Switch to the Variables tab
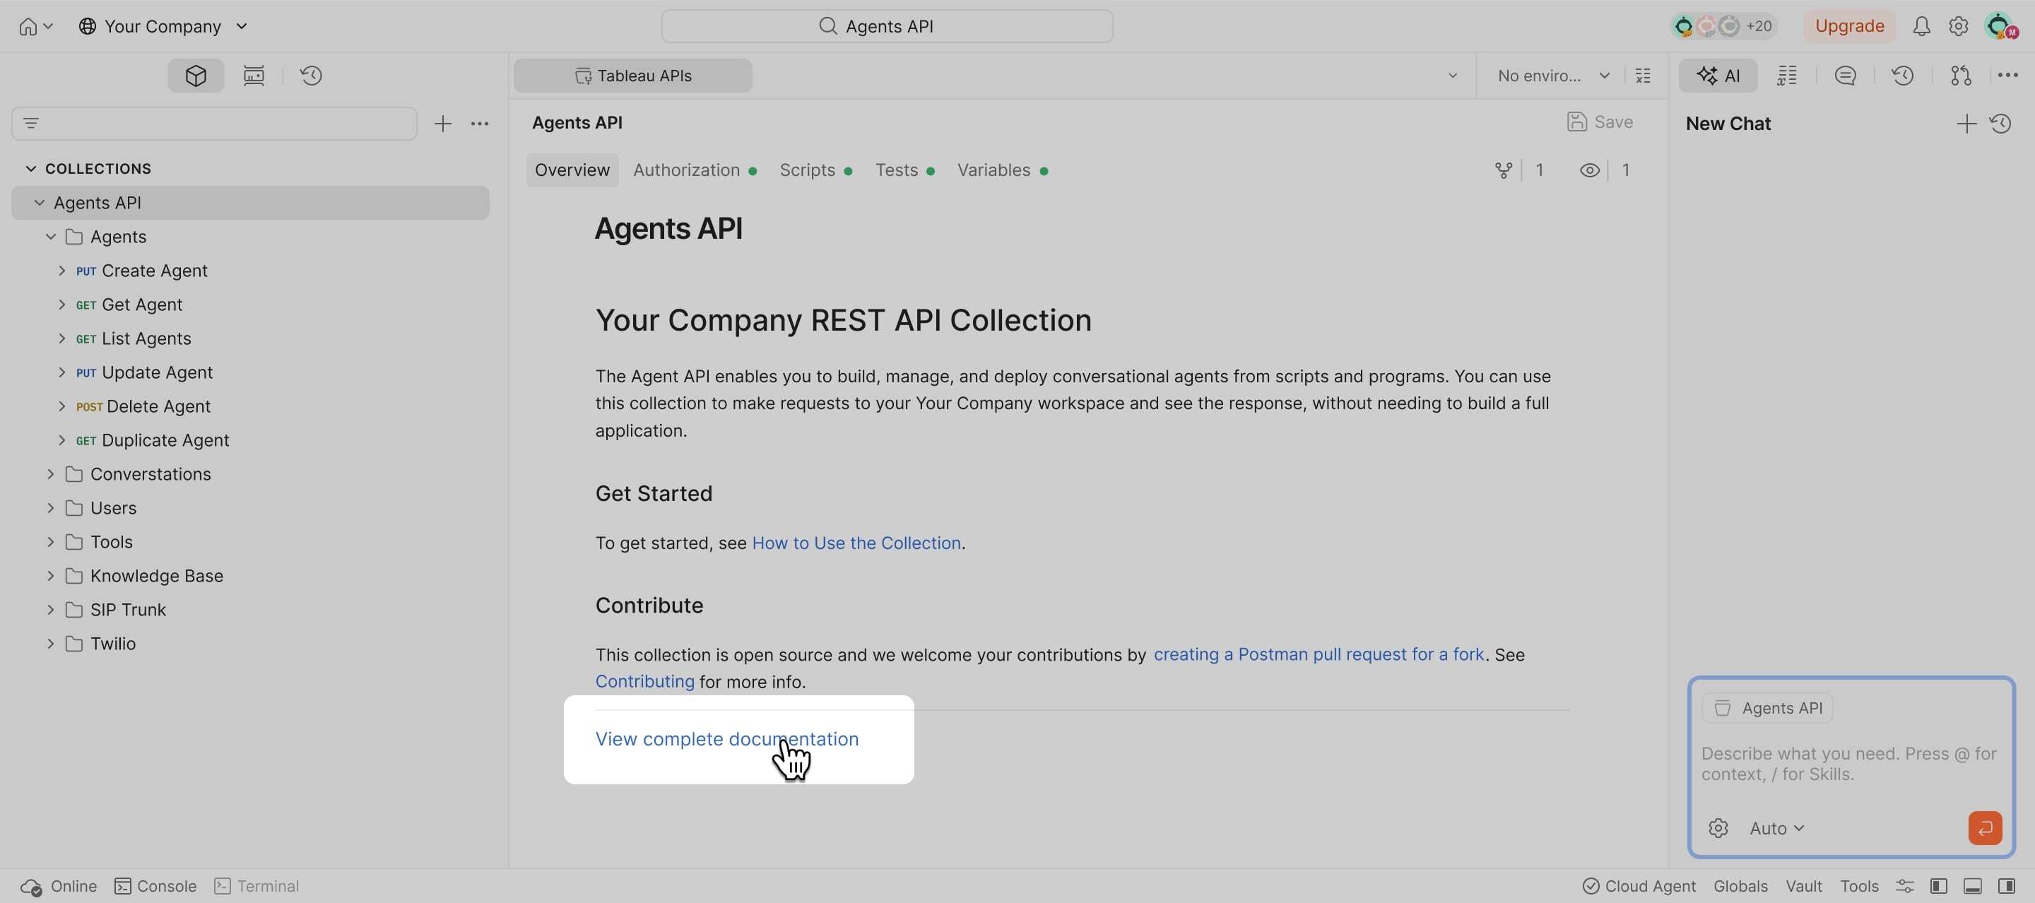The image size is (2035, 903). pyautogui.click(x=993, y=171)
